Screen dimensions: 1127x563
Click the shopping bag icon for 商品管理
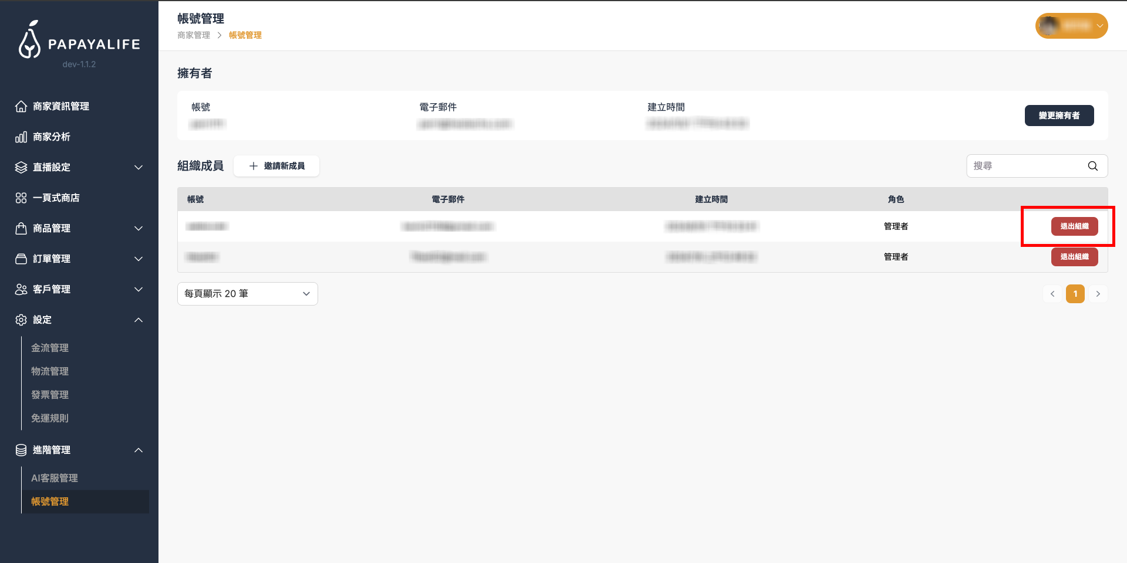21,228
